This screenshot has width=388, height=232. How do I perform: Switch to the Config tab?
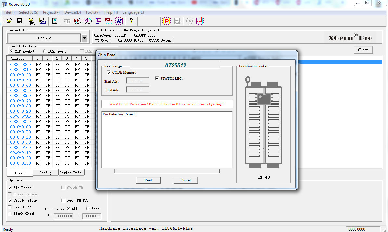coord(45,173)
